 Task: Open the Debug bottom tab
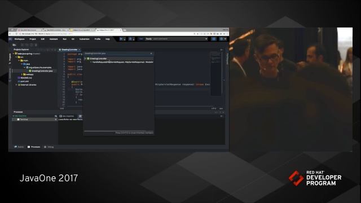tap(49, 147)
